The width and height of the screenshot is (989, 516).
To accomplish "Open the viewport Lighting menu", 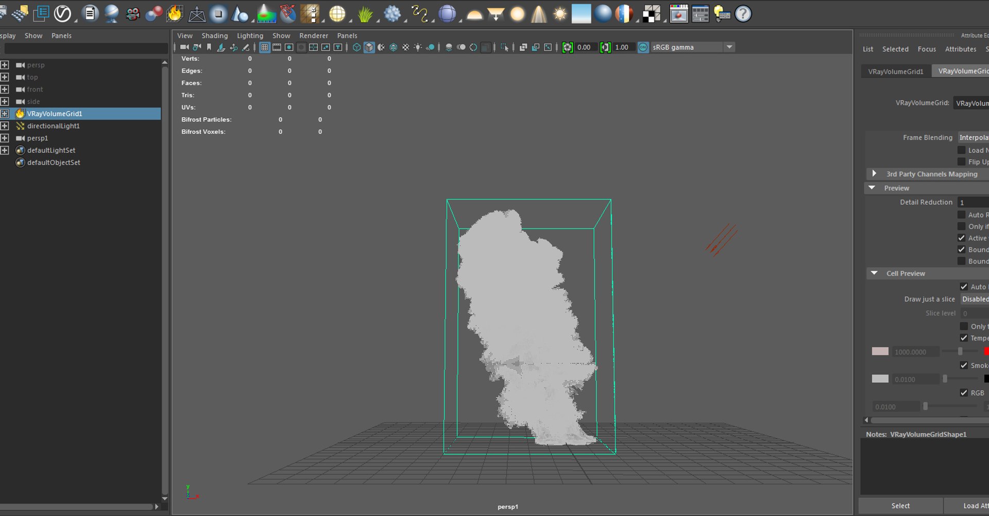I will coord(250,35).
